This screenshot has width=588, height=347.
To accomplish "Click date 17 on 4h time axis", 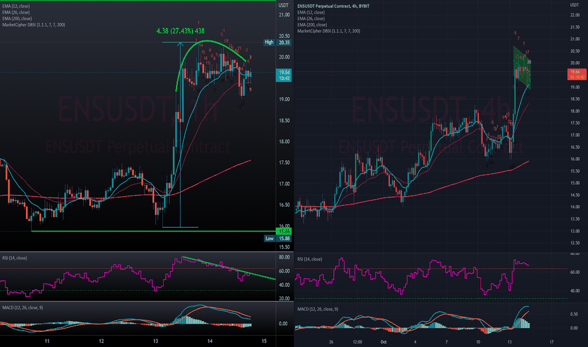I will click(x=551, y=342).
